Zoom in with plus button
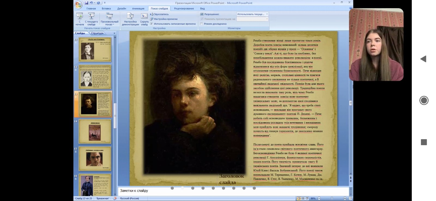 pyautogui.click(x=345, y=199)
